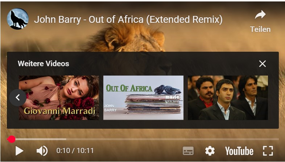Viewport: 285px width, 162px height.
Task: Open the video on YouTube via logo
Action: pos(239,151)
